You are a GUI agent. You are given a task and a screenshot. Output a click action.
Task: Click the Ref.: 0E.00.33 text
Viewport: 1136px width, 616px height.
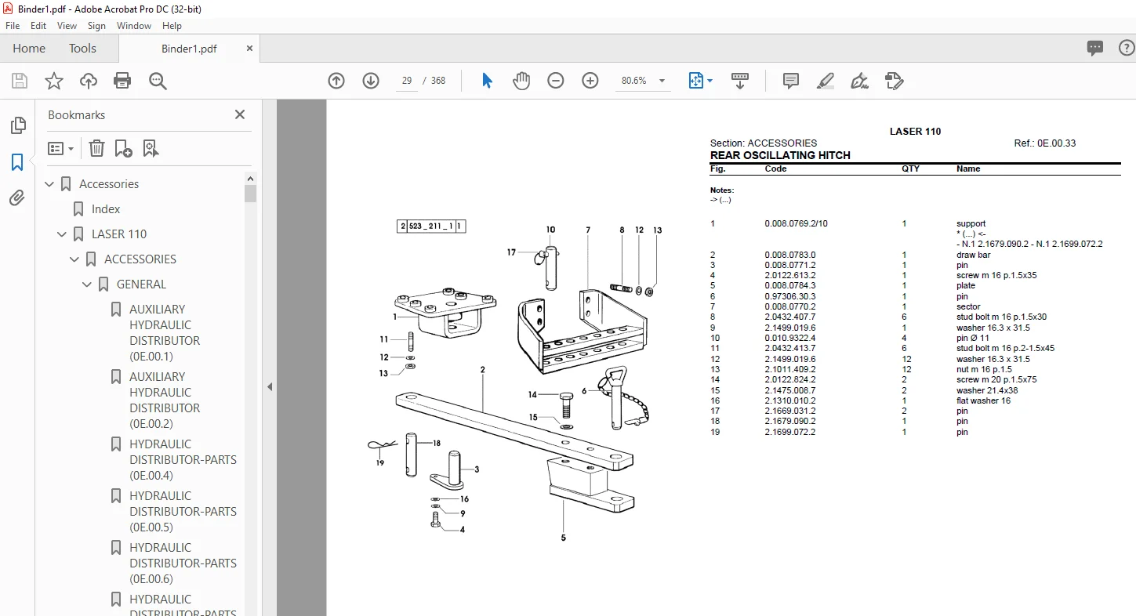point(1045,143)
